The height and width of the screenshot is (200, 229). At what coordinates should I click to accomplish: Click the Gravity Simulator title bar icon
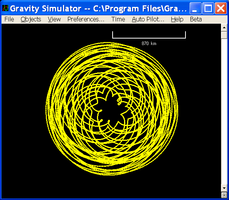pyautogui.click(x=5, y=8)
